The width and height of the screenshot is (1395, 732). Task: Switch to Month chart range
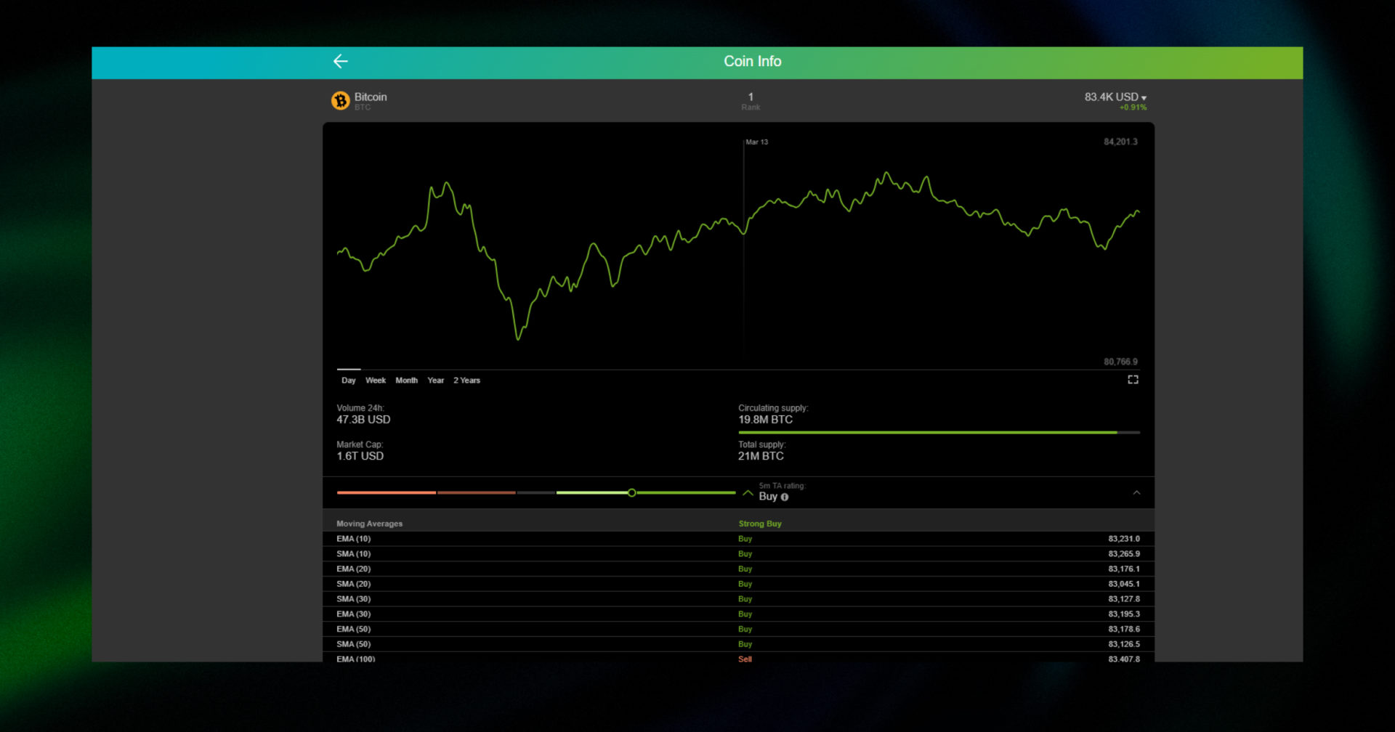pyautogui.click(x=407, y=380)
